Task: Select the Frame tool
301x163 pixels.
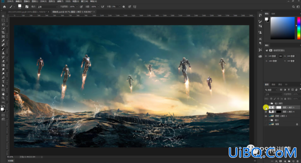Action: [3, 36]
